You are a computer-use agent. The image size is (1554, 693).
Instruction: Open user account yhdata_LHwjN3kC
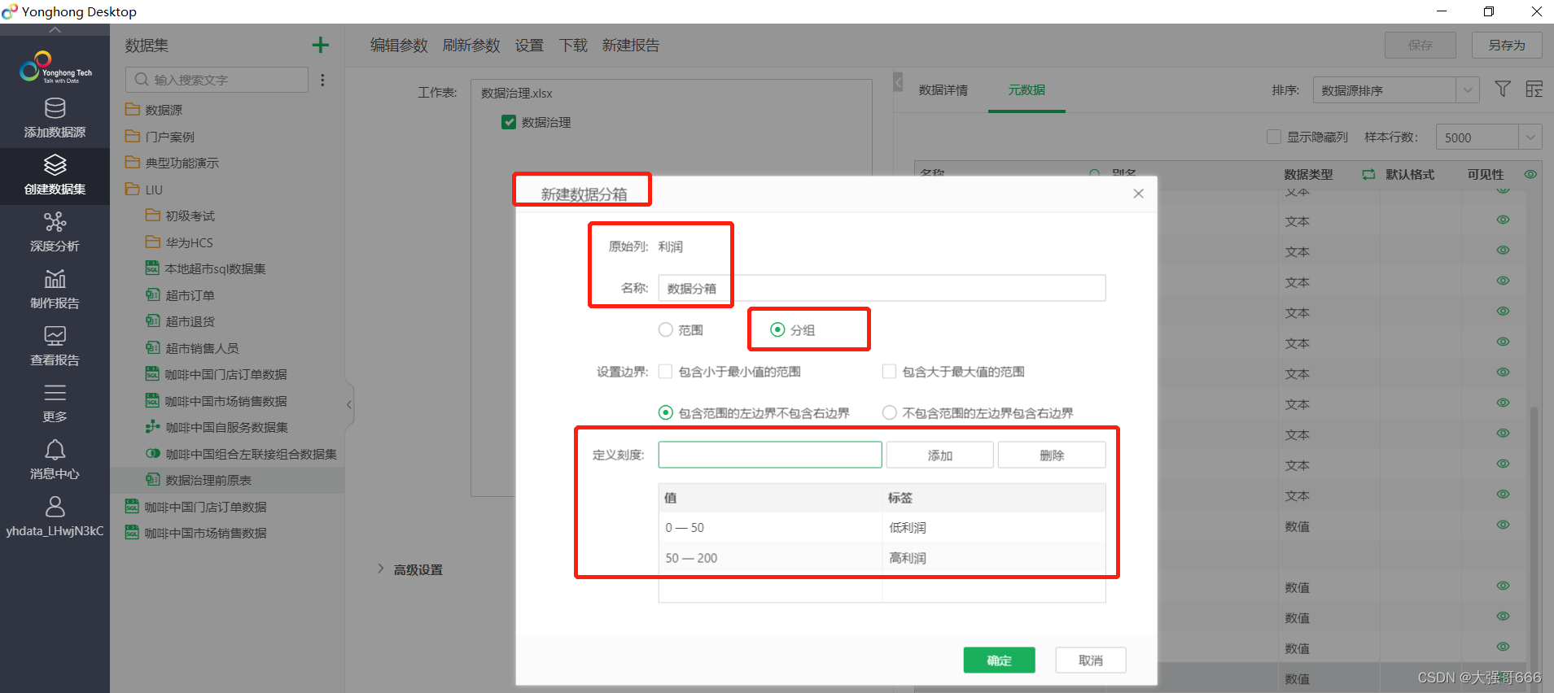pyautogui.click(x=55, y=517)
